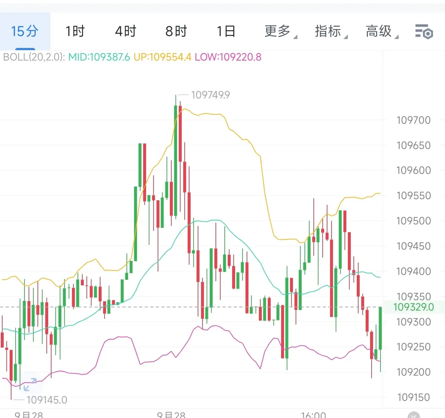Switch to the 1日 timeframe
Screen dimensions: 445x418
click(x=226, y=31)
